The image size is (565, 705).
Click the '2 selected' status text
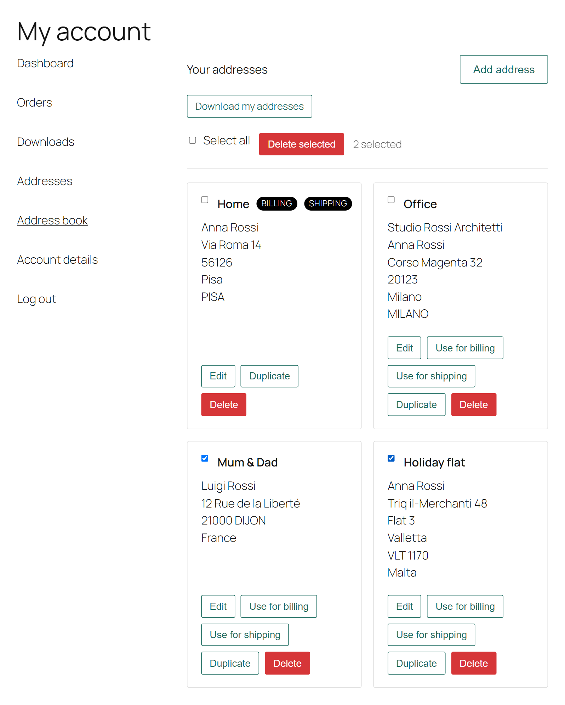[x=377, y=144]
